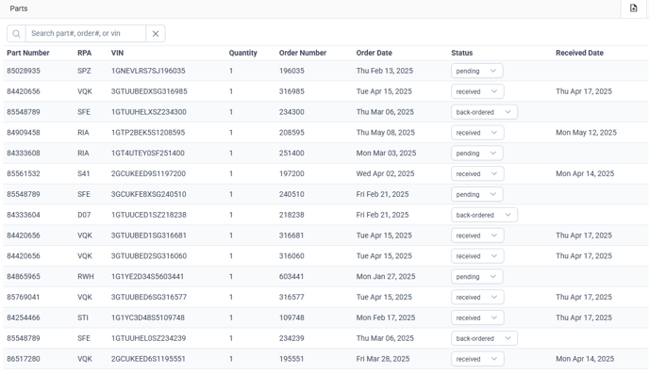Open status dropdown for order 316577
Image resolution: width=649 pixels, height=374 pixels.
[477, 297]
